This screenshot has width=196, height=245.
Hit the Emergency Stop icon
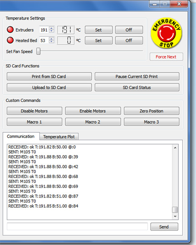tap(166, 33)
